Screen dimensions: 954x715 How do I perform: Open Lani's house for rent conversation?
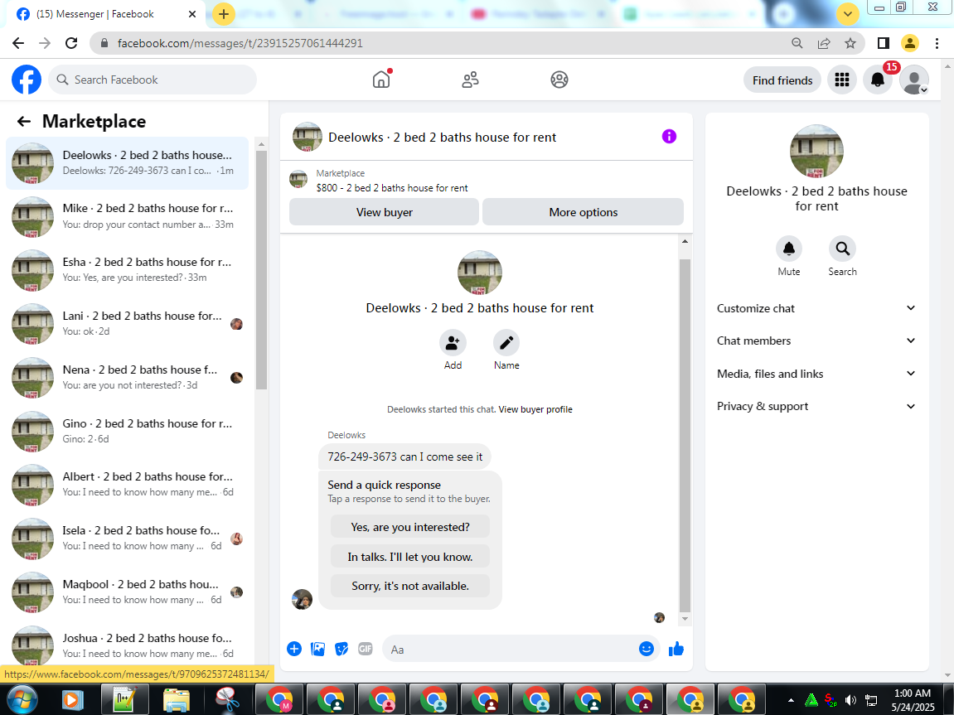(x=127, y=323)
